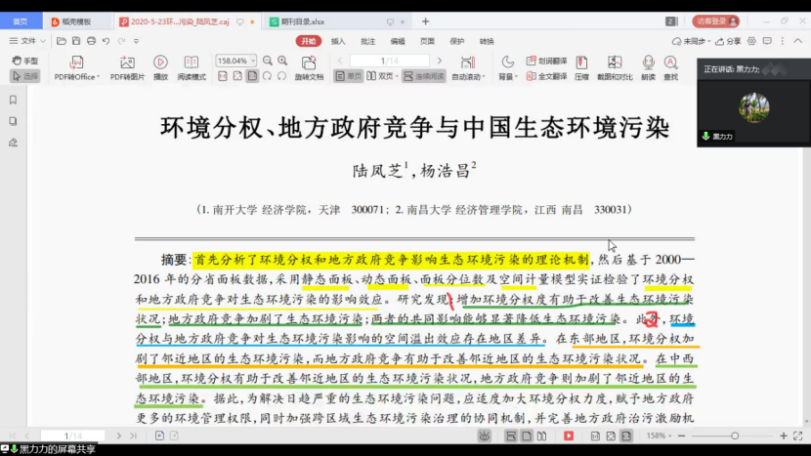Open the 查找 find tool
811x456 pixels.
(671, 68)
